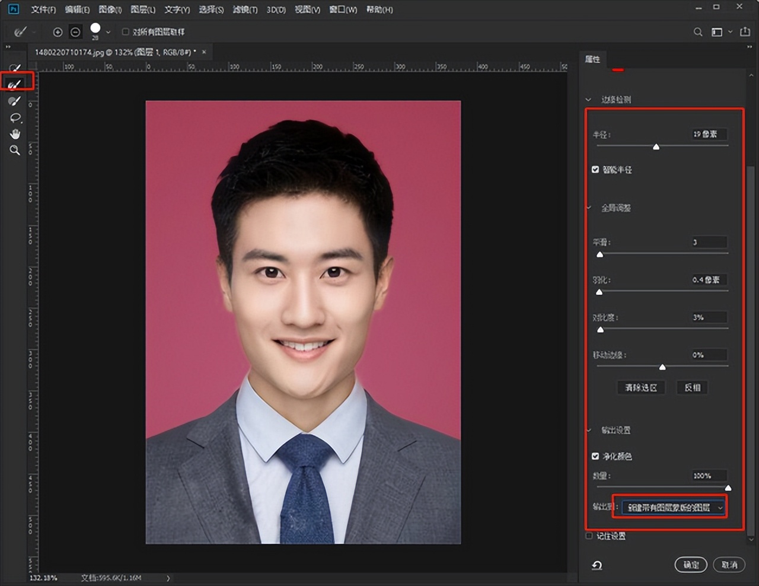Click the 确定 (OK) button

click(691, 565)
